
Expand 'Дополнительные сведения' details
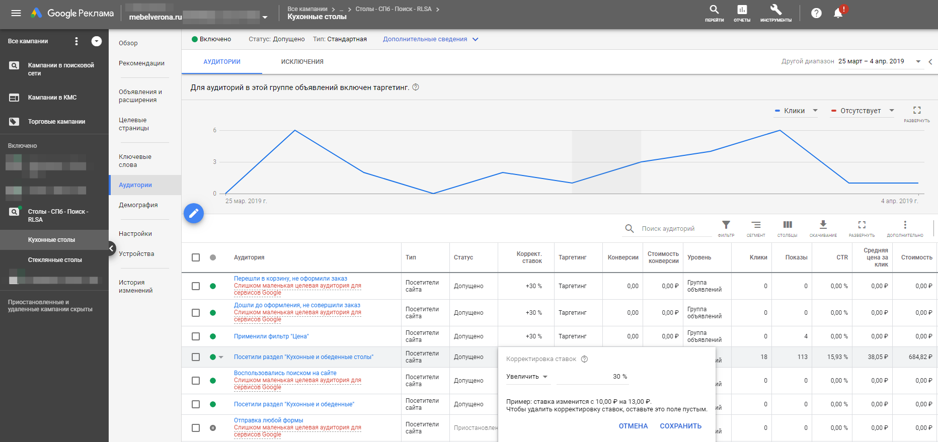(x=430, y=39)
